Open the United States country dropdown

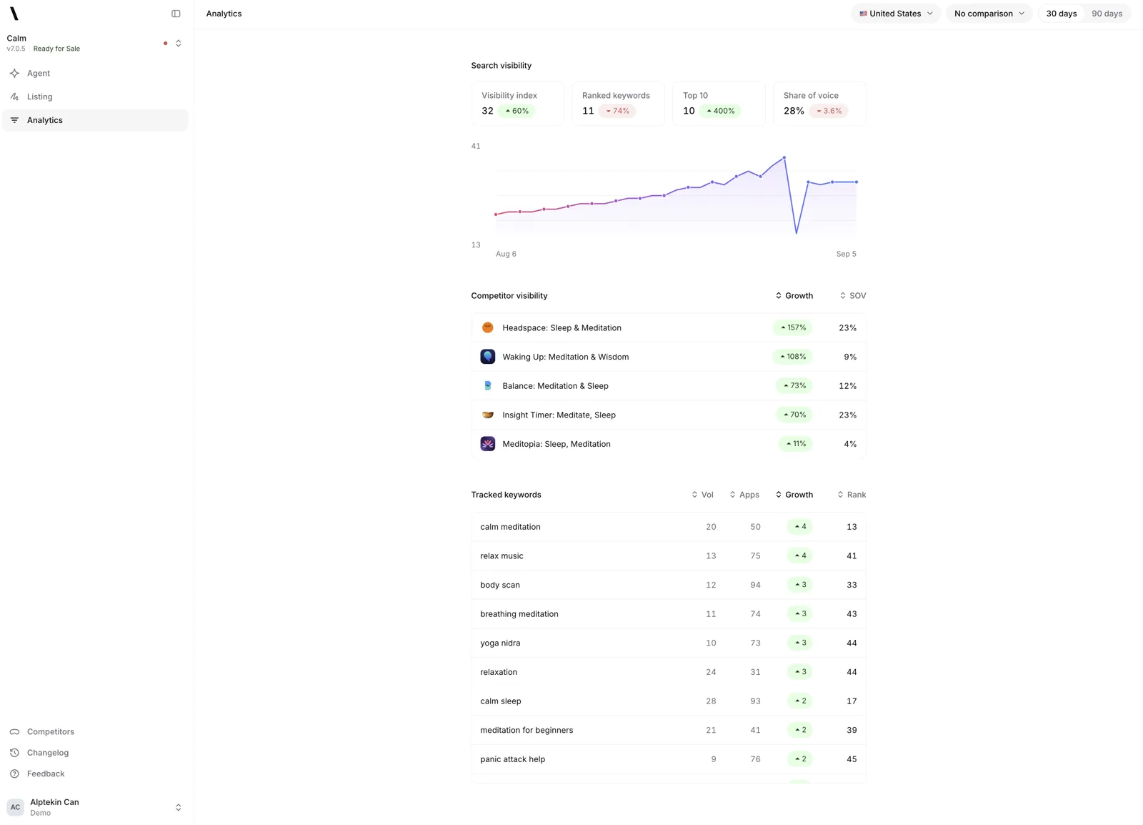pyautogui.click(x=896, y=14)
